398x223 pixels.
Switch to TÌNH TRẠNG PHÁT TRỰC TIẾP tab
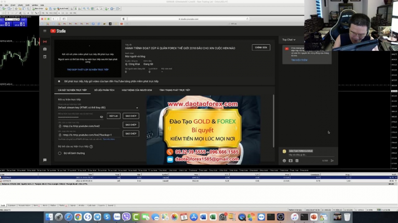click(x=175, y=90)
